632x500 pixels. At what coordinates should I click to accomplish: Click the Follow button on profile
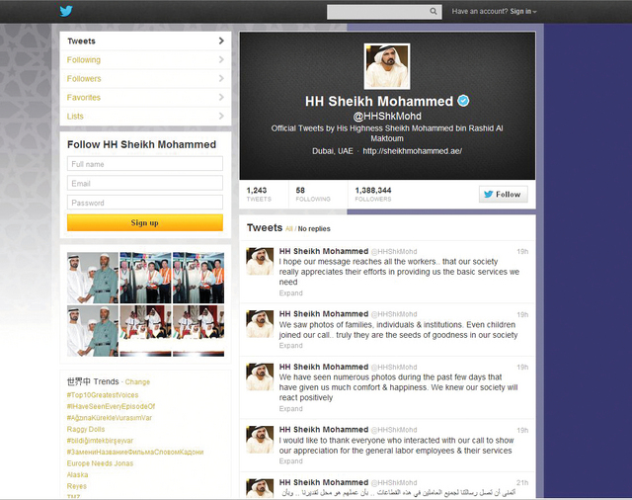click(x=503, y=195)
